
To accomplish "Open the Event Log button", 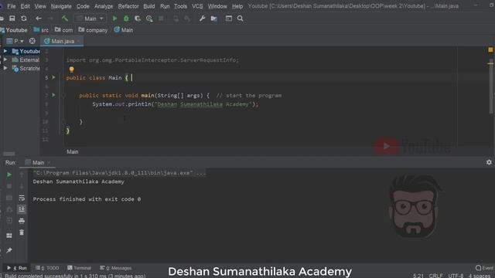I will click(x=485, y=268).
